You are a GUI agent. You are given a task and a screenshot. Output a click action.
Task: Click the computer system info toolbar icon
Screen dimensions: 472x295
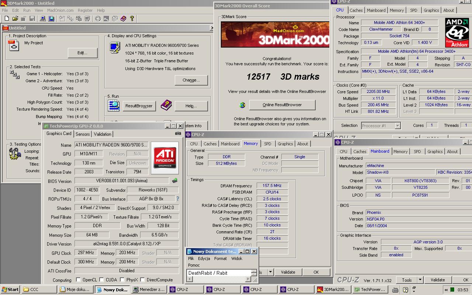coord(43,18)
